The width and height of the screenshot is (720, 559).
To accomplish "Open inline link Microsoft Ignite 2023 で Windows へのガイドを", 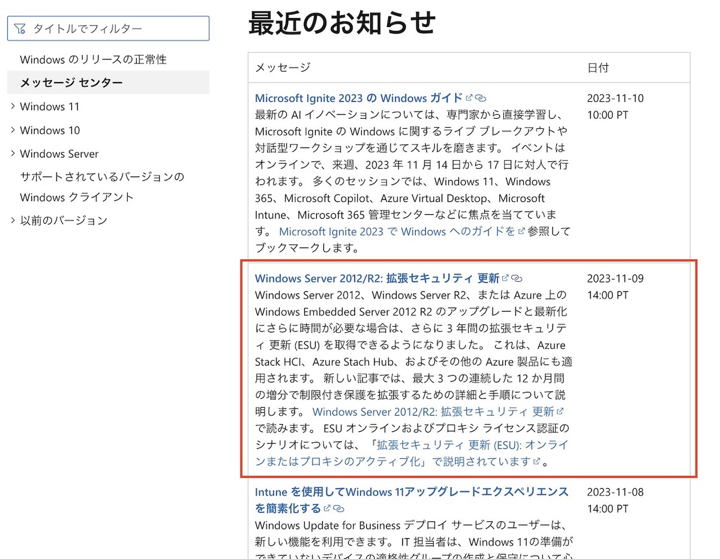I will [397, 231].
